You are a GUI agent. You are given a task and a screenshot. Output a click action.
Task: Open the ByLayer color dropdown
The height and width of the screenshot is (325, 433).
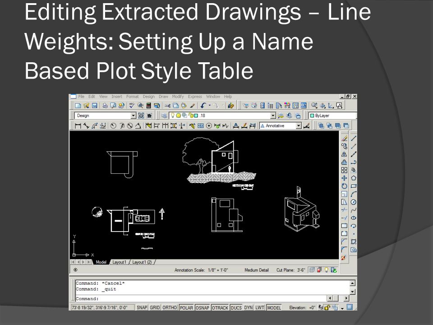pyautogui.click(x=332, y=116)
